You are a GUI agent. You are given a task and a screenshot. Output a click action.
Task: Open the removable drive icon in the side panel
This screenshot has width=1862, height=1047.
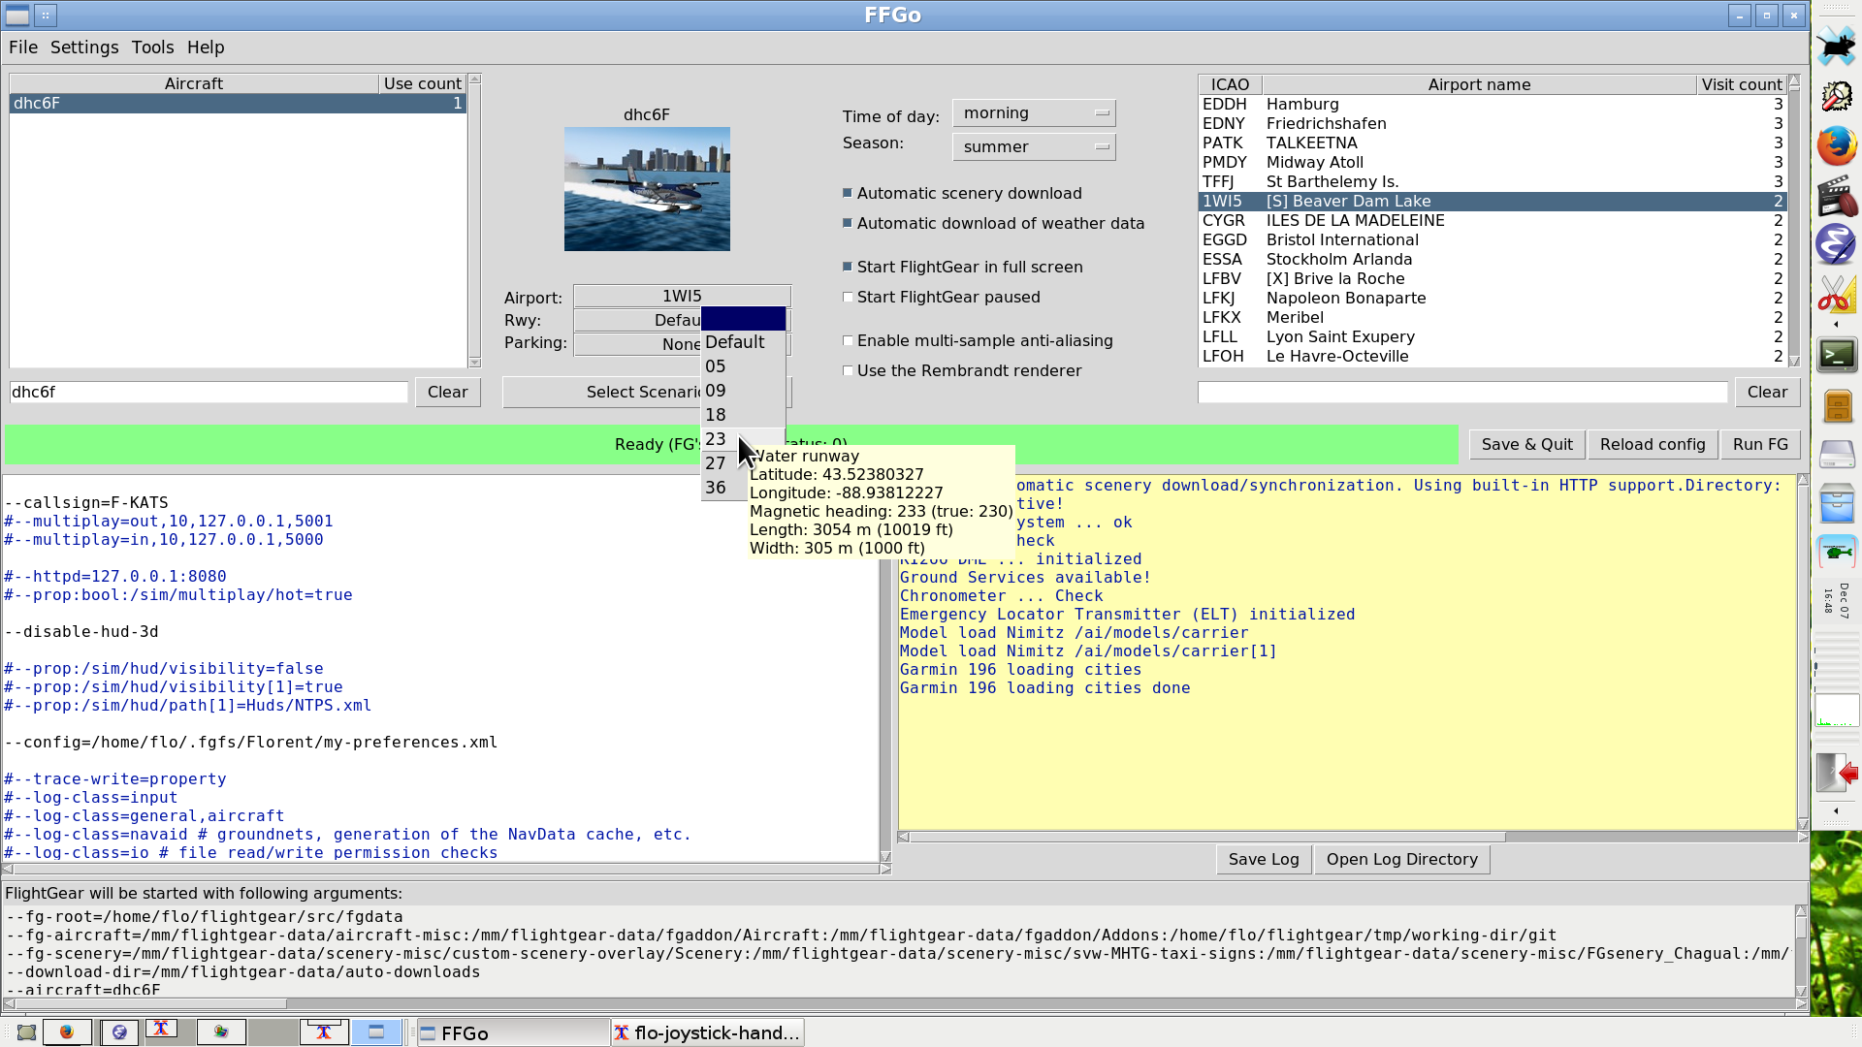pyautogui.click(x=1837, y=454)
